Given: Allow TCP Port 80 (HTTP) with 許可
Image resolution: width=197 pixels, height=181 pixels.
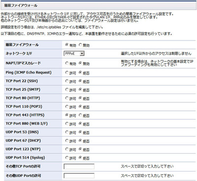Looking at the screenshot, I should [x=66, y=98].
